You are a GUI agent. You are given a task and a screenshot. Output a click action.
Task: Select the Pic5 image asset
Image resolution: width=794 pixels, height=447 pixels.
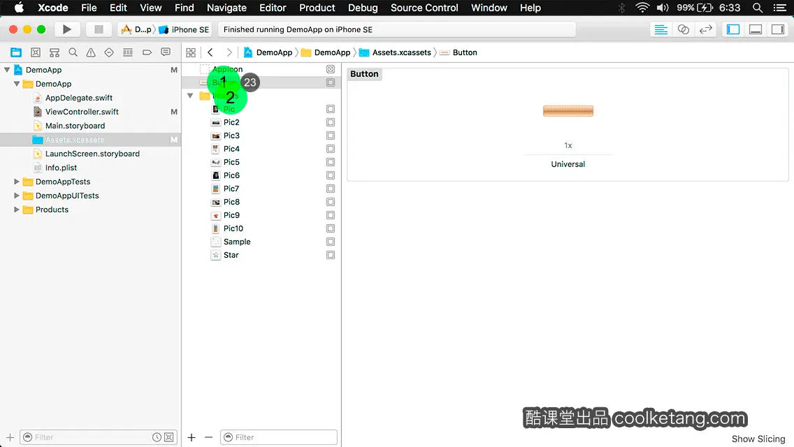231,162
